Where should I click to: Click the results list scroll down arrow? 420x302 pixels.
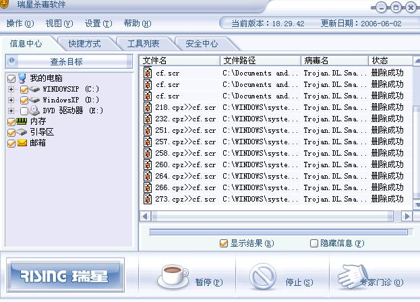[x=417, y=205]
